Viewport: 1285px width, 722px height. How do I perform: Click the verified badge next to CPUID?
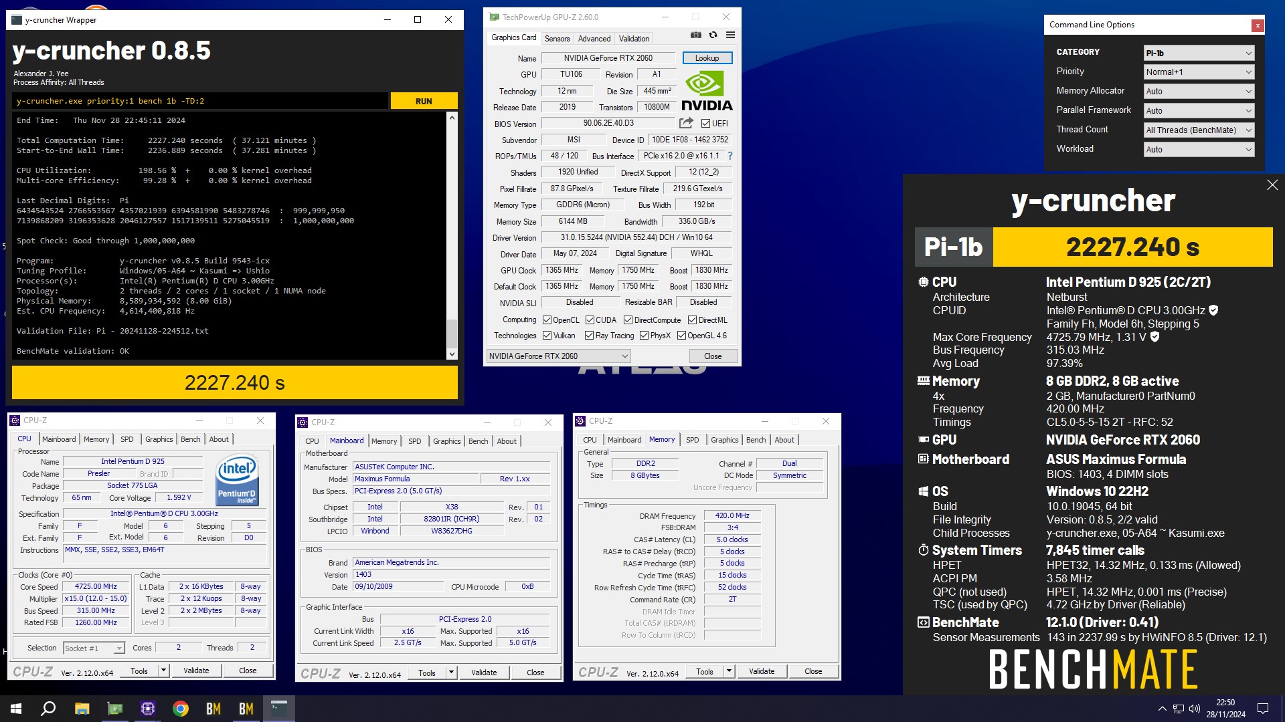click(1213, 310)
